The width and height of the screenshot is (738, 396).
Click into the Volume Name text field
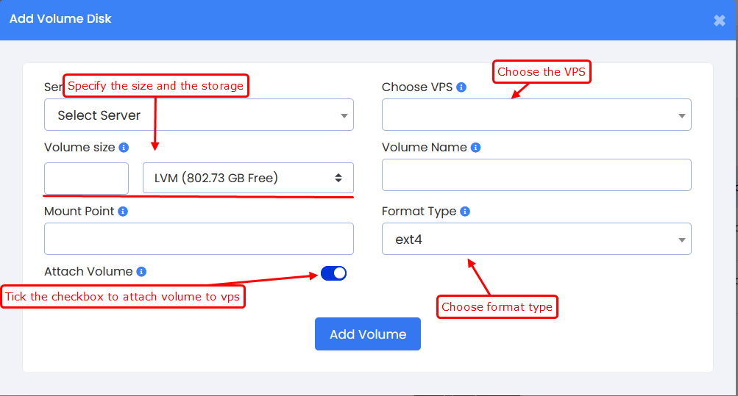(536, 175)
